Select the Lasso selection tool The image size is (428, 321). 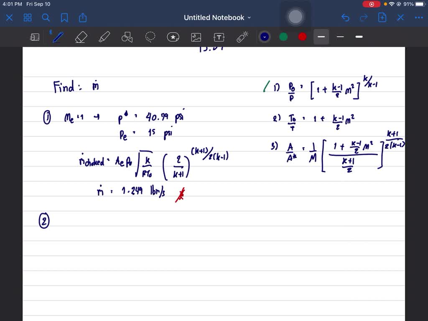150,37
